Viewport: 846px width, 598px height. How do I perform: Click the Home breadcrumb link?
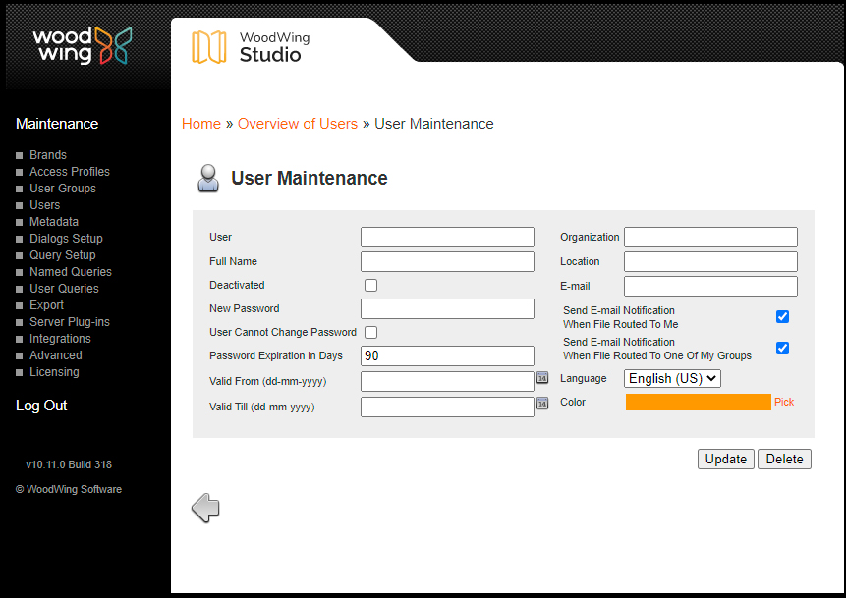pyautogui.click(x=201, y=124)
